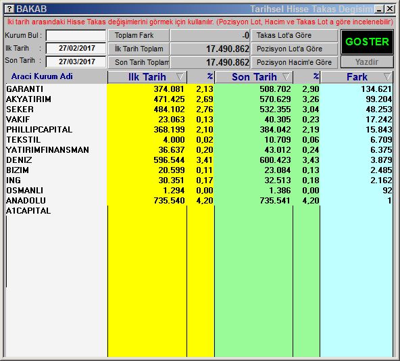Minimize the BAKAB window
The image size is (400, 361).
(379, 9)
